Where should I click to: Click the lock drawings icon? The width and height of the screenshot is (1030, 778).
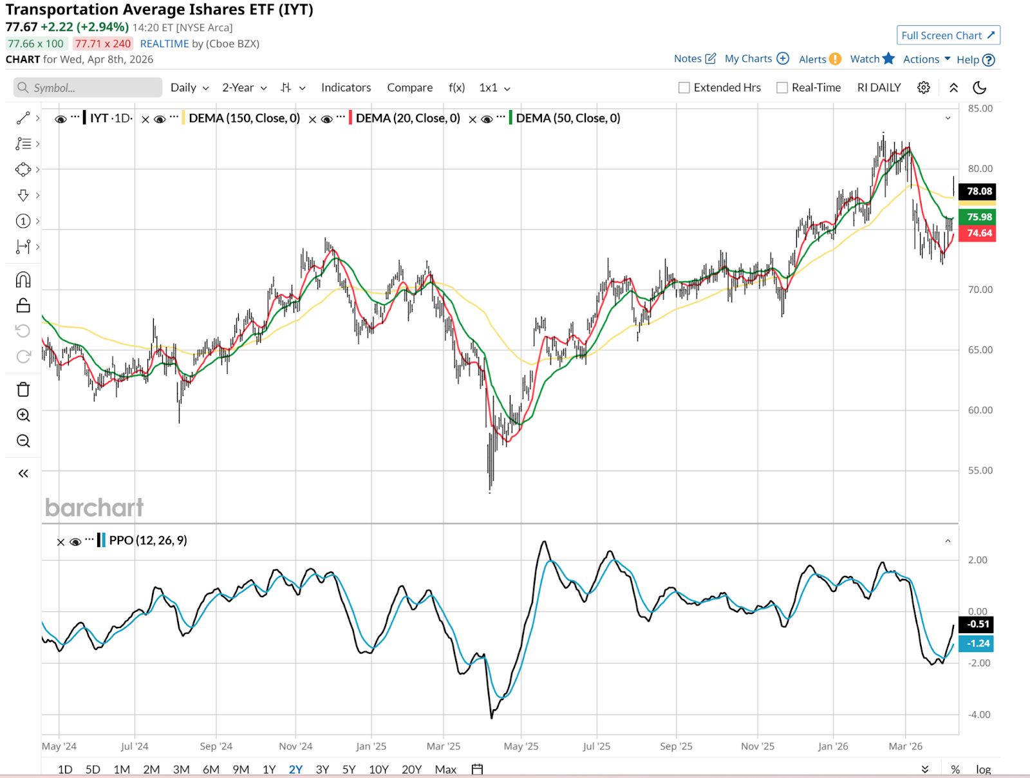(23, 305)
